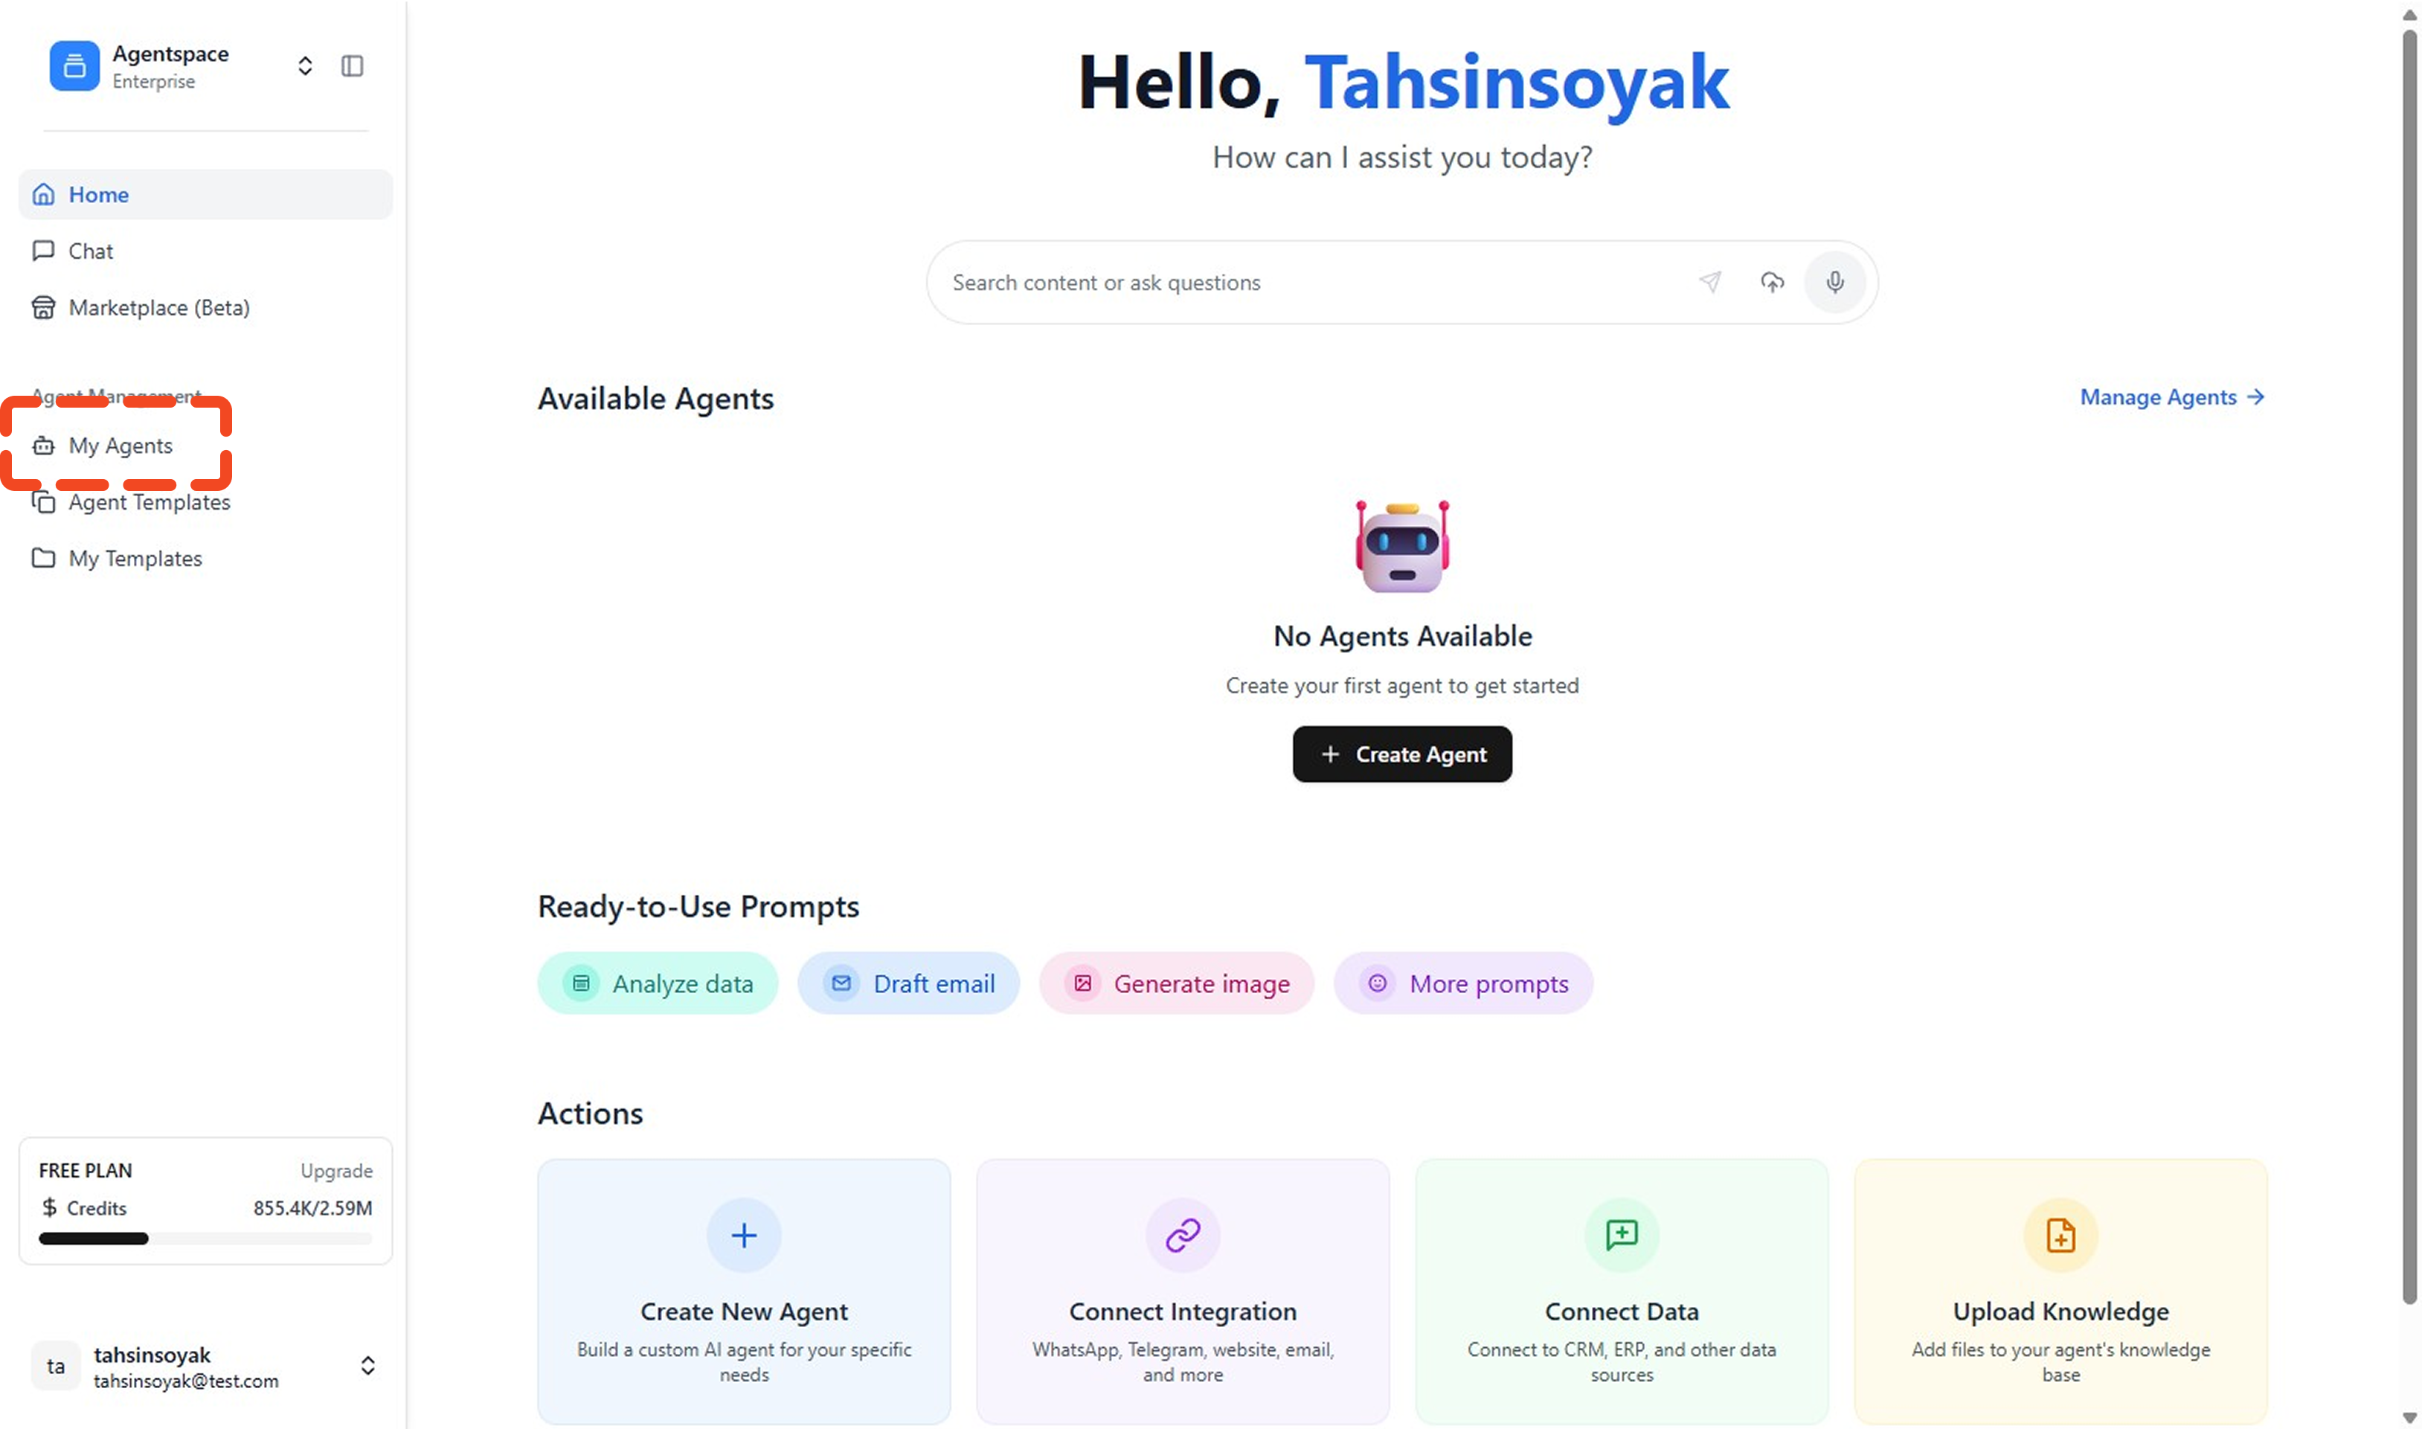Click the send arrow icon in search bar
The width and height of the screenshot is (2422, 1429).
[x=1709, y=282]
